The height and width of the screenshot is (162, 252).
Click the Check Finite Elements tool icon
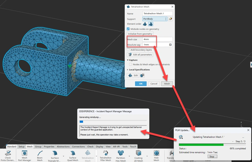point(8,153)
